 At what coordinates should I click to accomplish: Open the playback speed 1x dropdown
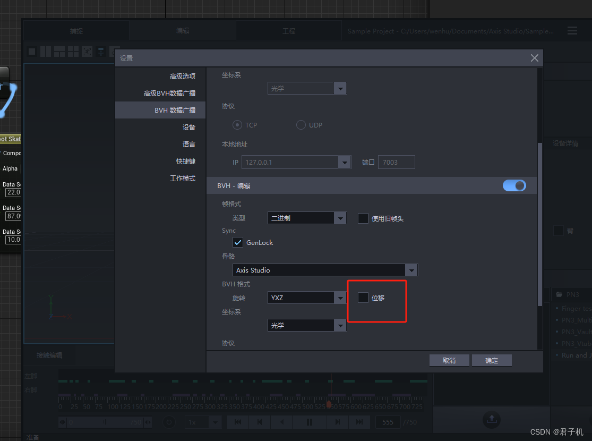pos(203,422)
